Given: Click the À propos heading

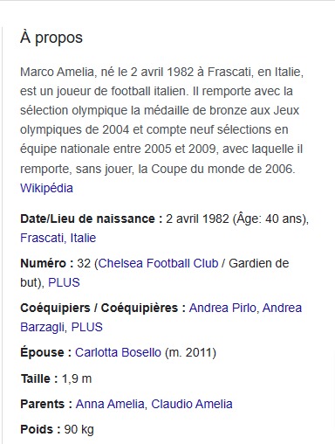Looking at the screenshot, I should 51,38.
